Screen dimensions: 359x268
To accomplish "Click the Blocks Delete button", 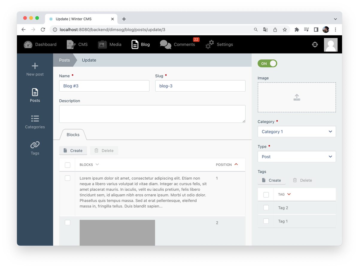I will (104, 151).
